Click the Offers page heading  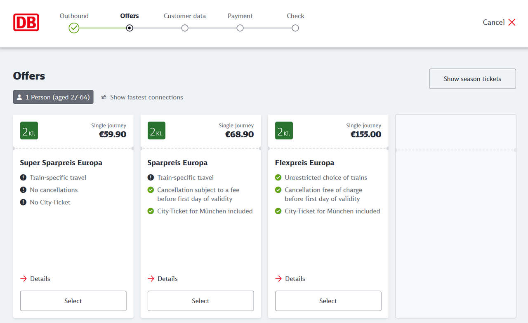[29, 76]
